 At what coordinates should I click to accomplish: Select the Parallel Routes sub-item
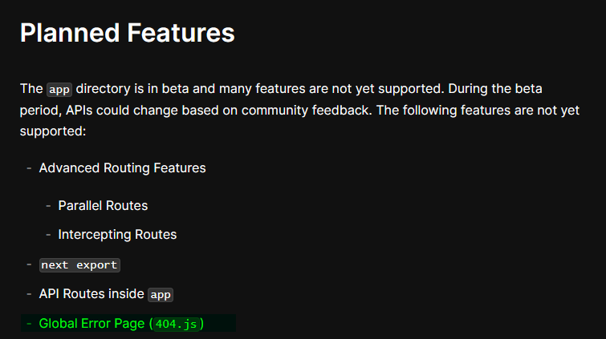point(103,205)
